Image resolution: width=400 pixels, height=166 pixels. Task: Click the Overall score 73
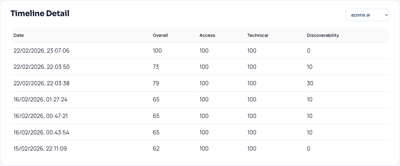(x=156, y=67)
